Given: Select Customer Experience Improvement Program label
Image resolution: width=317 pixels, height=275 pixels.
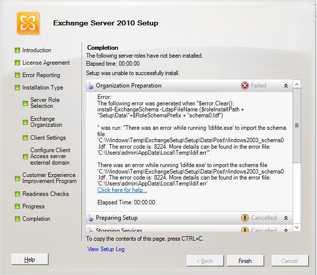Looking at the screenshot, I should point(49,178).
